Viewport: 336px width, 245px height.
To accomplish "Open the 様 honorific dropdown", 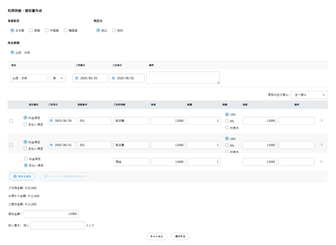I will (x=57, y=78).
